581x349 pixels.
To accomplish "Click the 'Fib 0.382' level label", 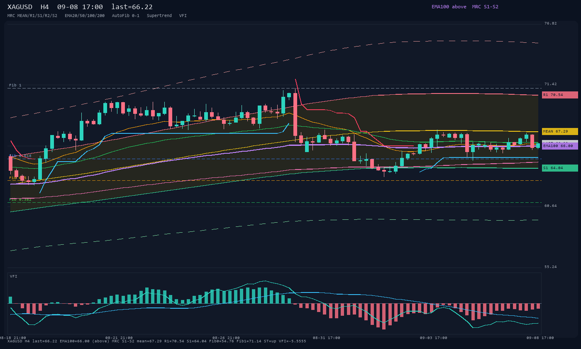I will point(20,199).
